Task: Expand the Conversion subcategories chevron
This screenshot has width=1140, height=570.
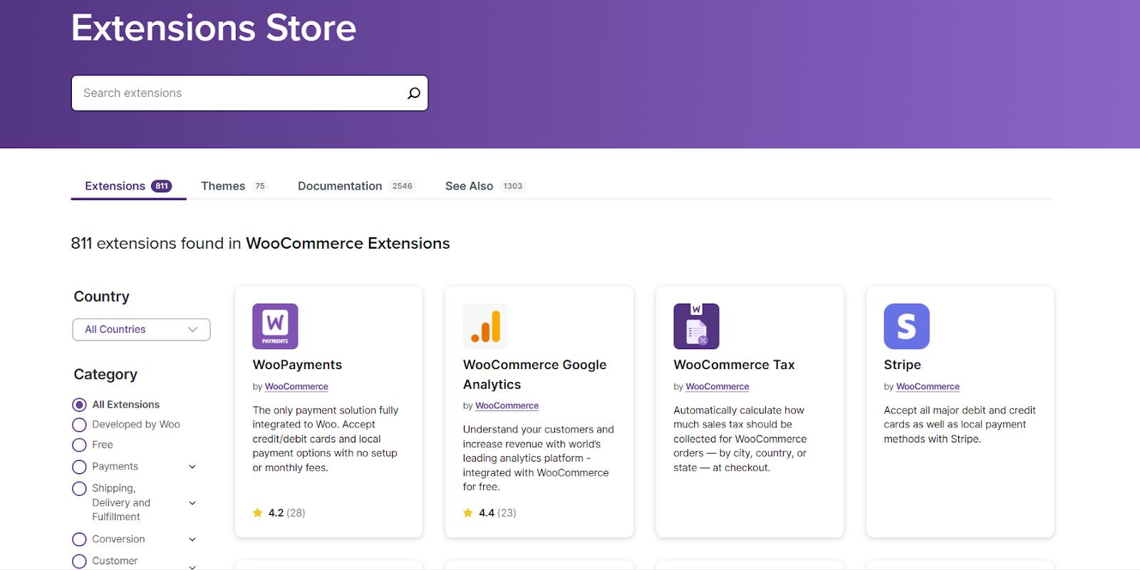Action: tap(192, 539)
